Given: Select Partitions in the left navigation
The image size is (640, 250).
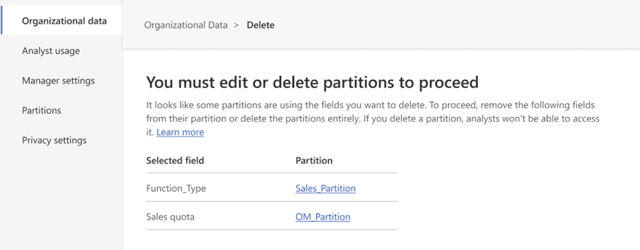Looking at the screenshot, I should (x=42, y=111).
